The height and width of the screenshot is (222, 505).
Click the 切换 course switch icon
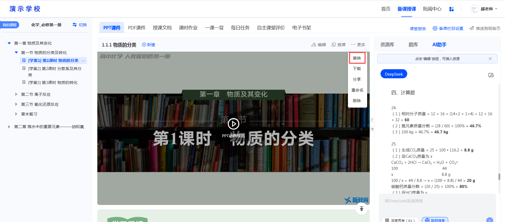[75, 25]
